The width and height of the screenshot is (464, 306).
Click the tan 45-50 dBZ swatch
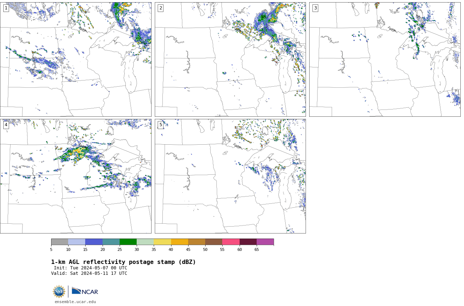196,242
